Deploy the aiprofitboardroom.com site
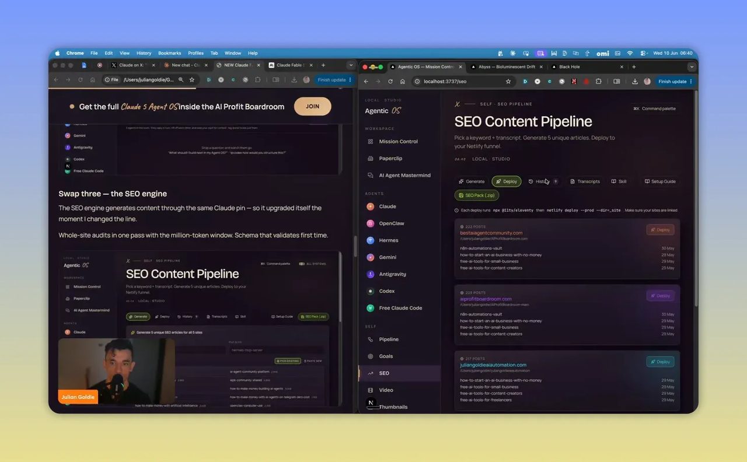 point(660,296)
